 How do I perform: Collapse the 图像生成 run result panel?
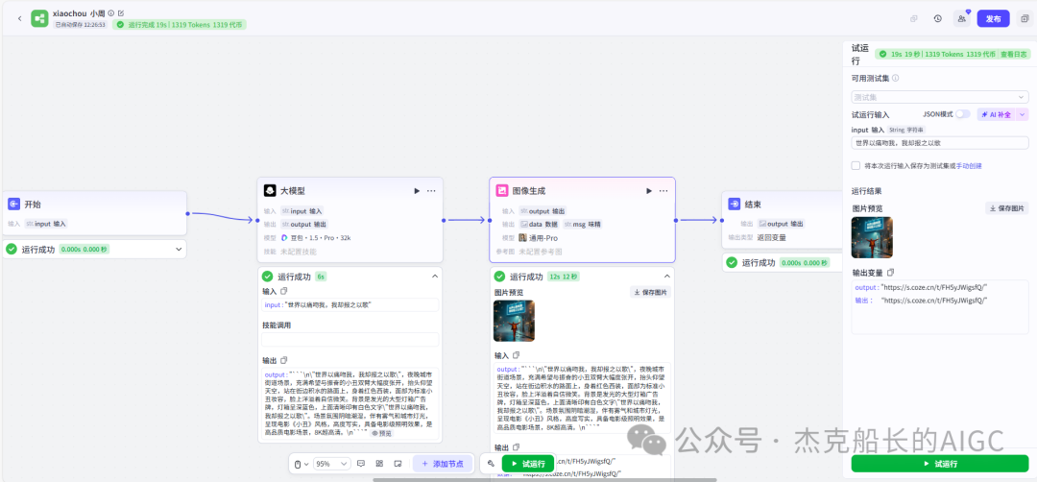click(666, 277)
